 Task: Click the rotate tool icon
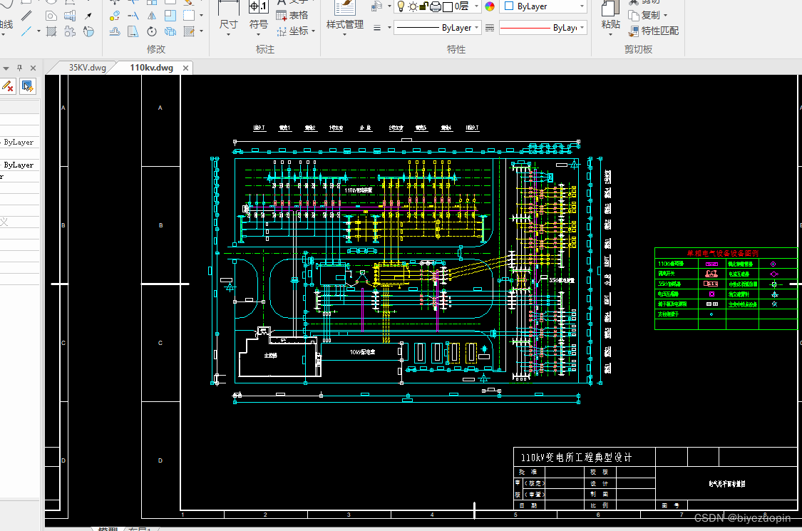152,31
